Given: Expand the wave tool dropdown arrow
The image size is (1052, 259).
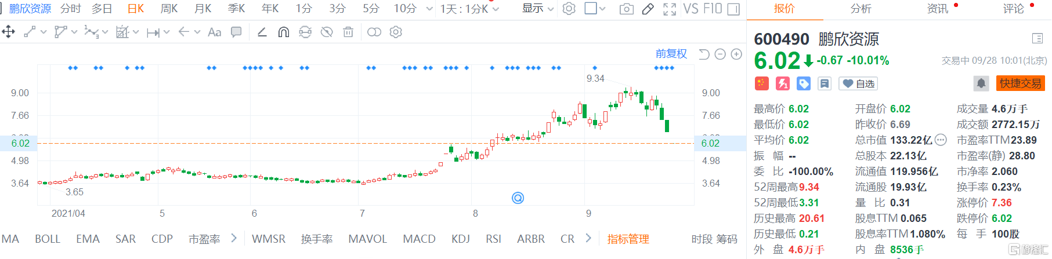Looking at the screenshot, I should point(105,32).
